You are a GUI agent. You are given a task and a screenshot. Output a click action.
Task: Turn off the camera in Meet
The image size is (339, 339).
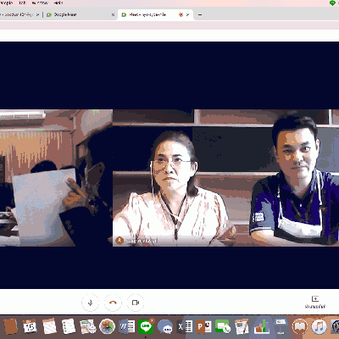(x=136, y=303)
